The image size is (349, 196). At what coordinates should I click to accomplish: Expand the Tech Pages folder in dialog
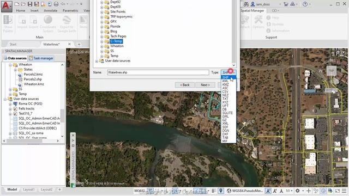102,36
